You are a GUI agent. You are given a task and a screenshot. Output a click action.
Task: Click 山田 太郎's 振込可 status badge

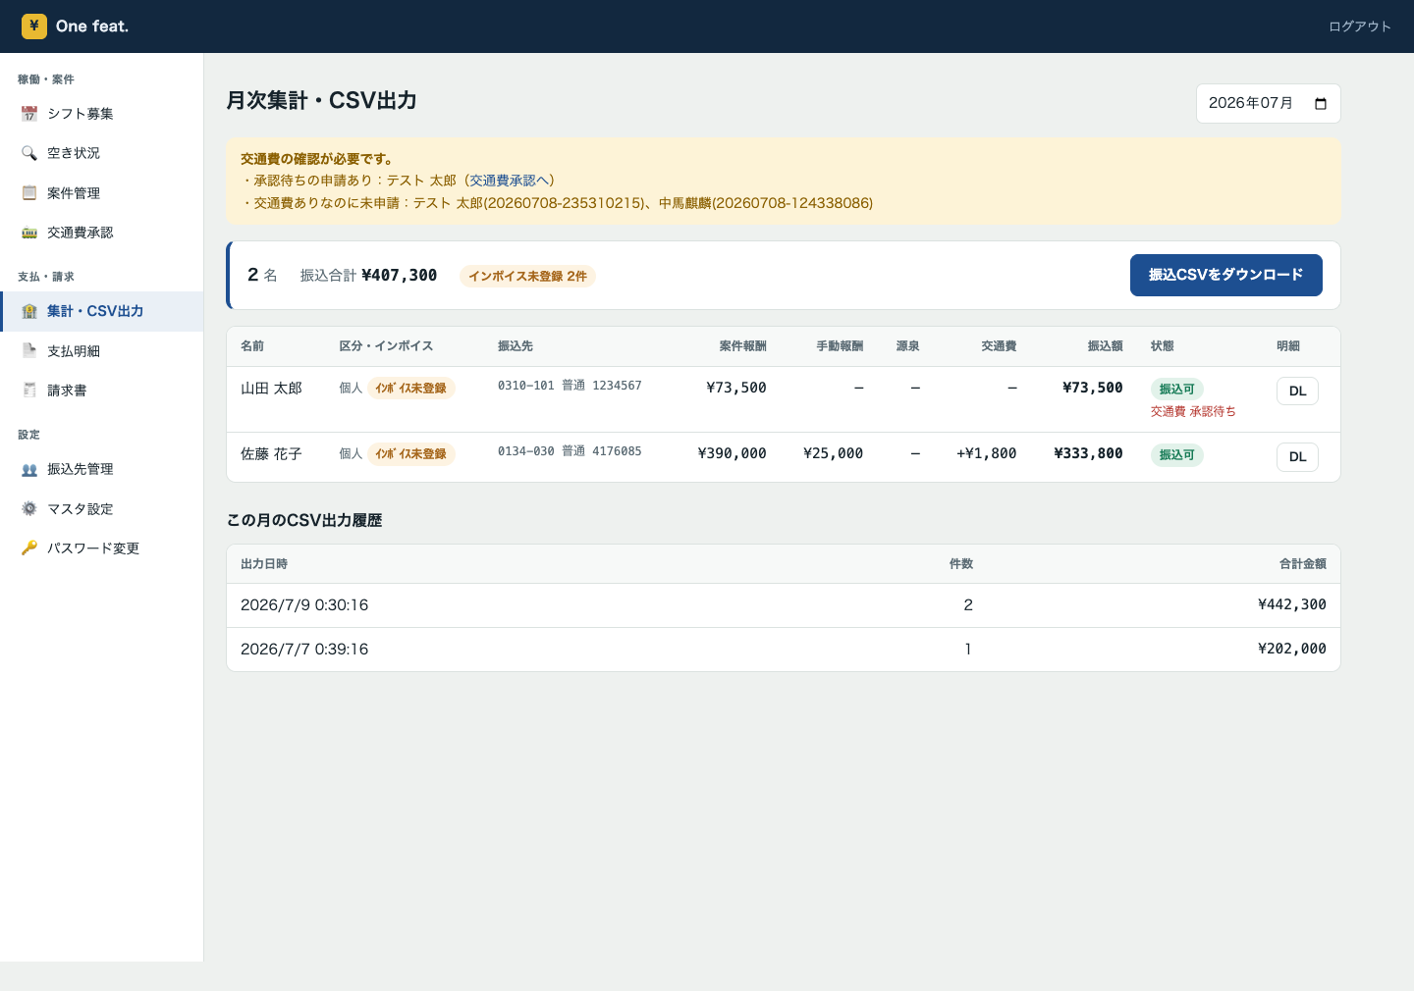pyautogui.click(x=1176, y=390)
